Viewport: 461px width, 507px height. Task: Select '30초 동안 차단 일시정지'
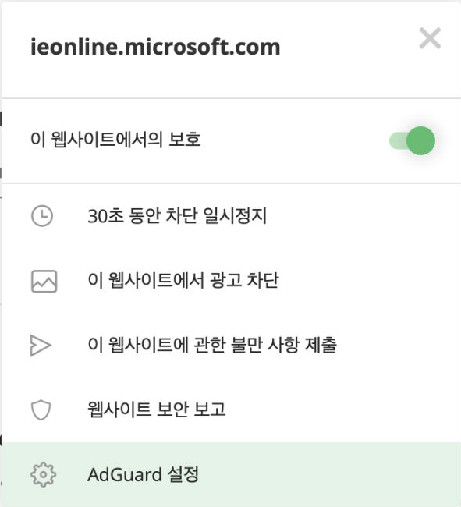[177, 215]
